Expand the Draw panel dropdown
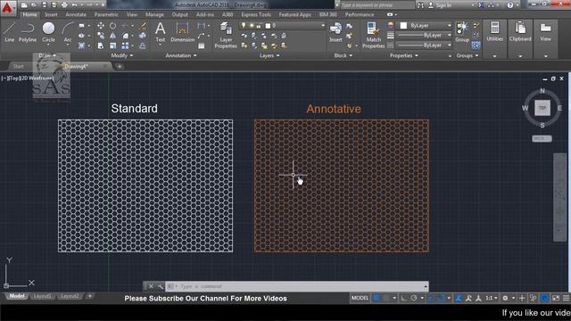 [x=47, y=55]
